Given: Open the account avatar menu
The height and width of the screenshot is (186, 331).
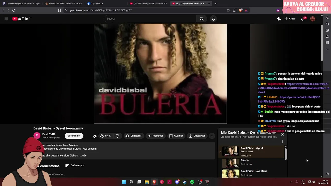Looking at the screenshot, I should (x=313, y=19).
